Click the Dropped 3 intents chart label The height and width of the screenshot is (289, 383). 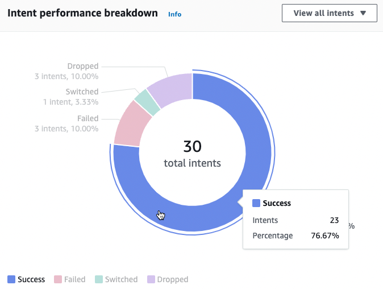pyautogui.click(x=66, y=71)
